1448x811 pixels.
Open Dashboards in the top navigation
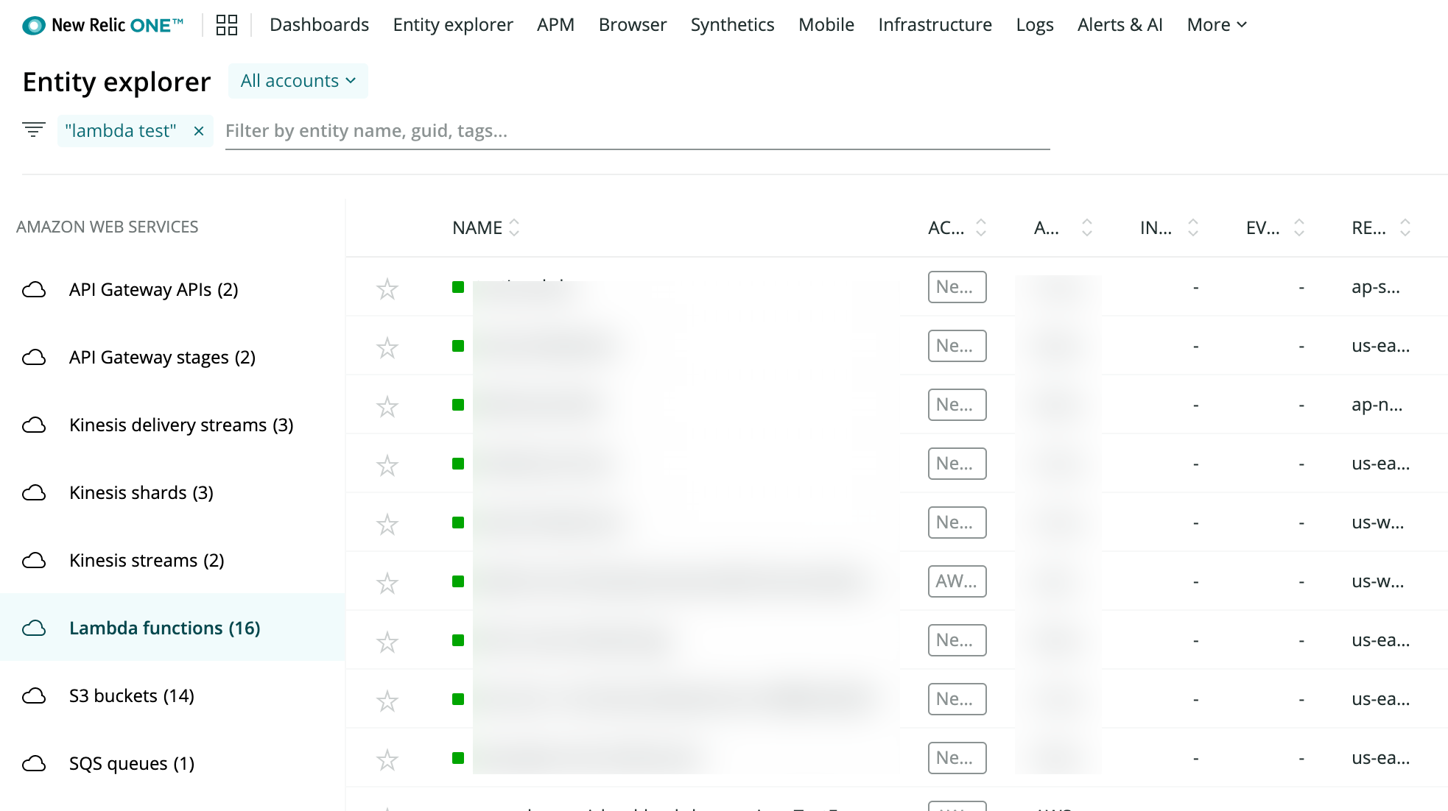[x=319, y=25]
